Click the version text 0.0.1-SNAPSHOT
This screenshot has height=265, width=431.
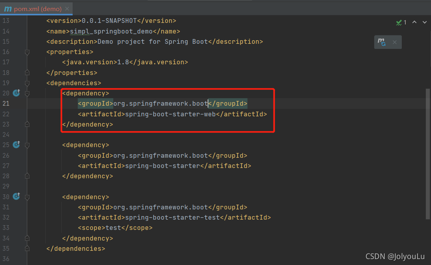[x=109, y=21]
